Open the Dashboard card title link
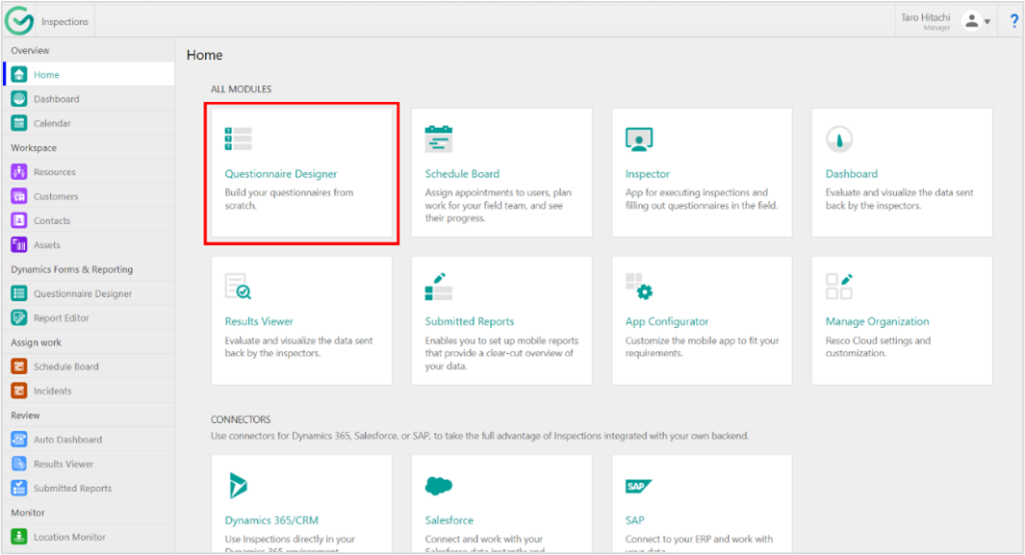Viewport: 1025px width, 555px height. pyautogui.click(x=851, y=174)
